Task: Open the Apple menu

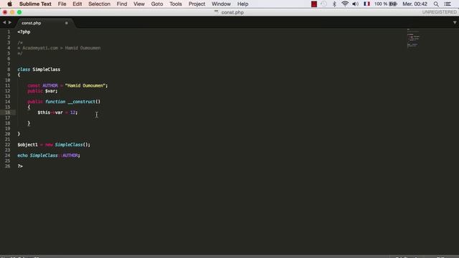Action: tap(9, 4)
